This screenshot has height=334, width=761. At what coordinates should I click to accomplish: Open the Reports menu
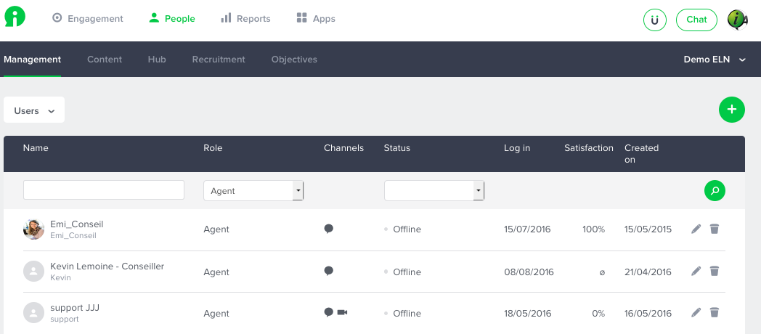(245, 18)
